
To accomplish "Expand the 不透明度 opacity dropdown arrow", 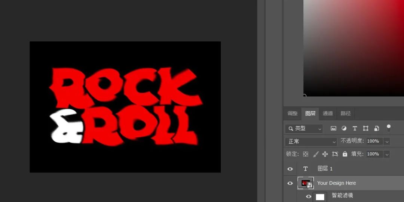I will [387, 142].
